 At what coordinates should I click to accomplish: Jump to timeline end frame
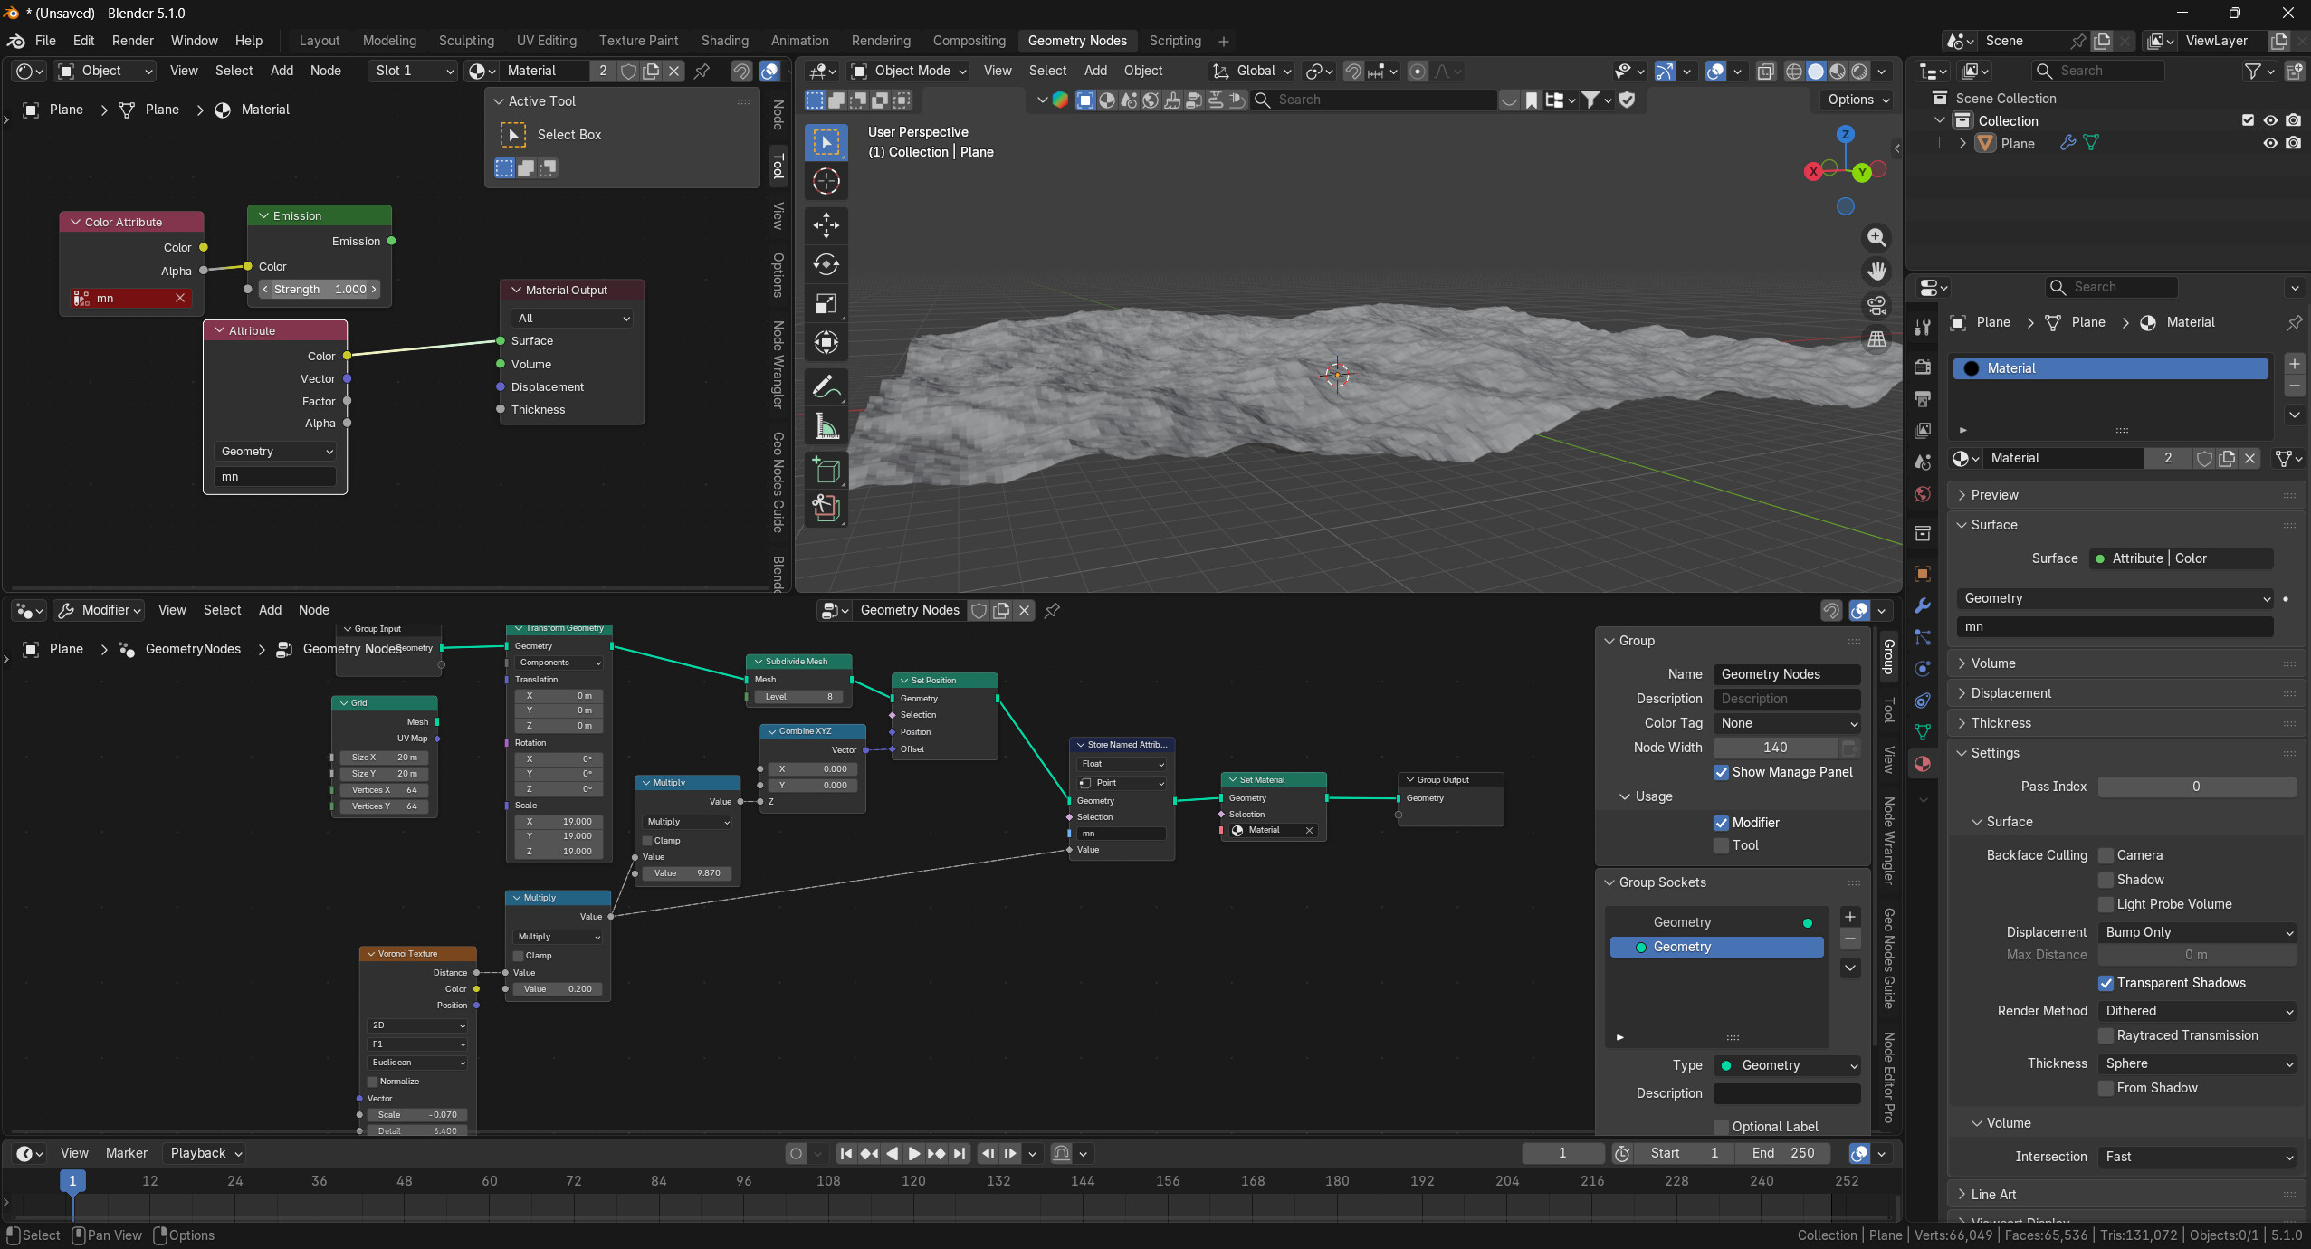tap(960, 1153)
